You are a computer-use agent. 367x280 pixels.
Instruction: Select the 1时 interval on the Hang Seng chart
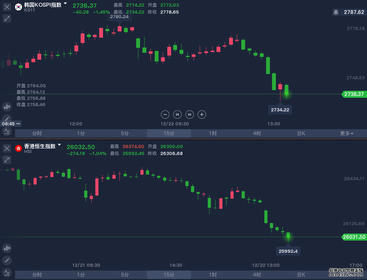coord(213,275)
